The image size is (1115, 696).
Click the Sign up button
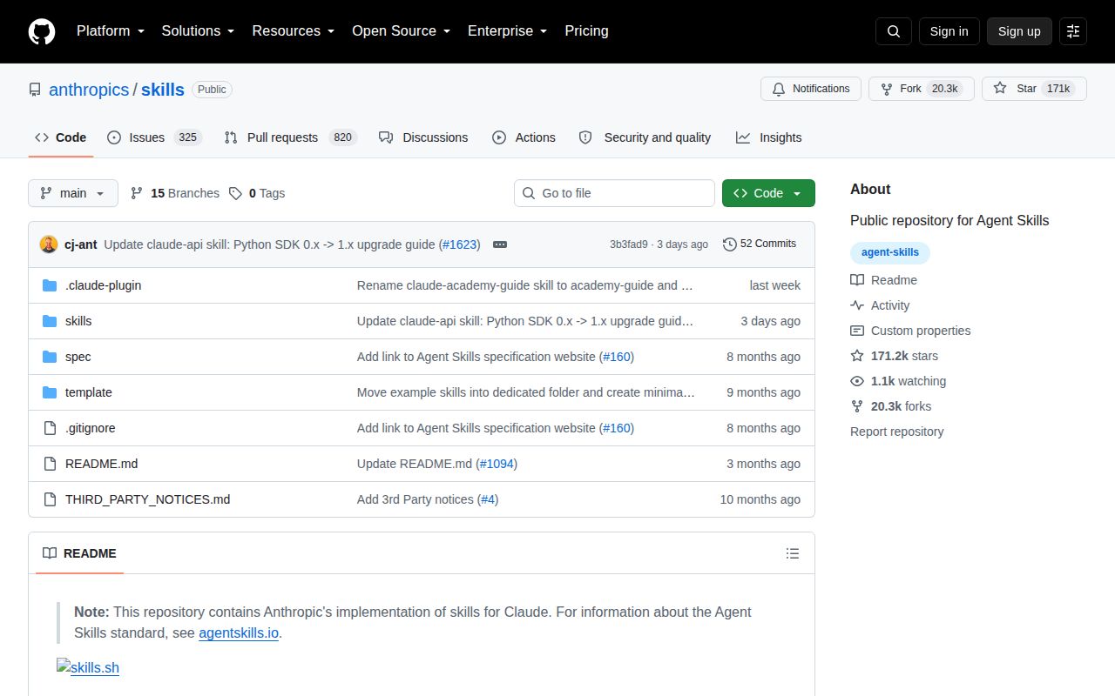point(1019,31)
